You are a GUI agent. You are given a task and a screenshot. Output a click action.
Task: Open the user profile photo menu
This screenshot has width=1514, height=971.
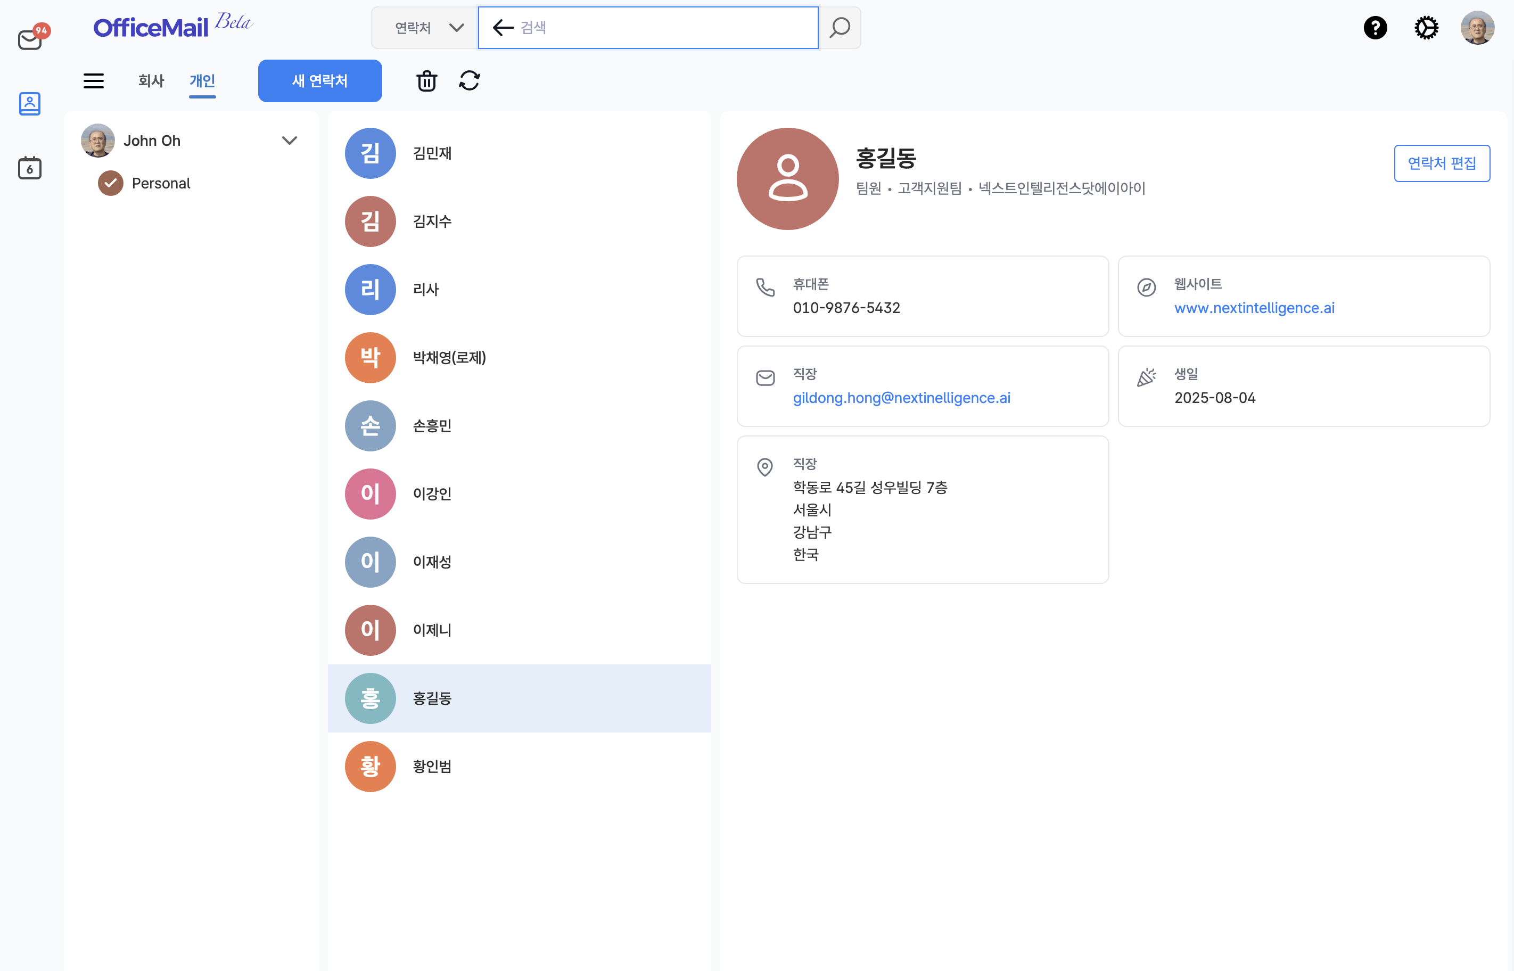[x=1477, y=28]
